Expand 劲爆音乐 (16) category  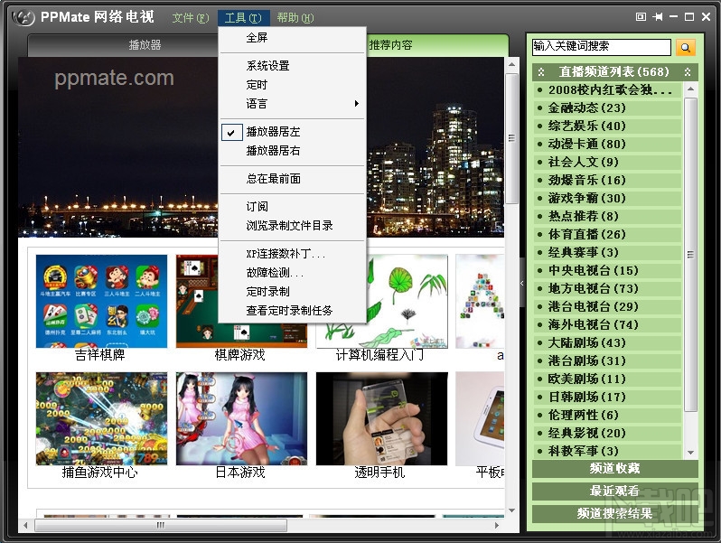point(608,180)
